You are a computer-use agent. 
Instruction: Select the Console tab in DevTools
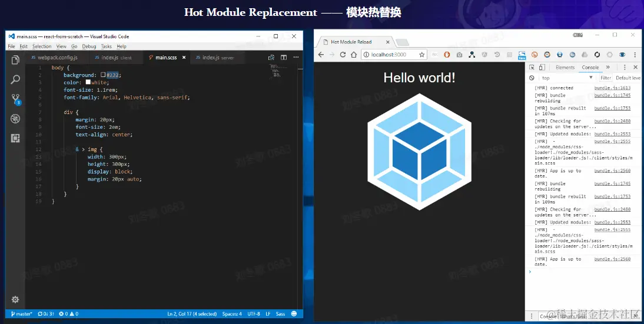(590, 67)
